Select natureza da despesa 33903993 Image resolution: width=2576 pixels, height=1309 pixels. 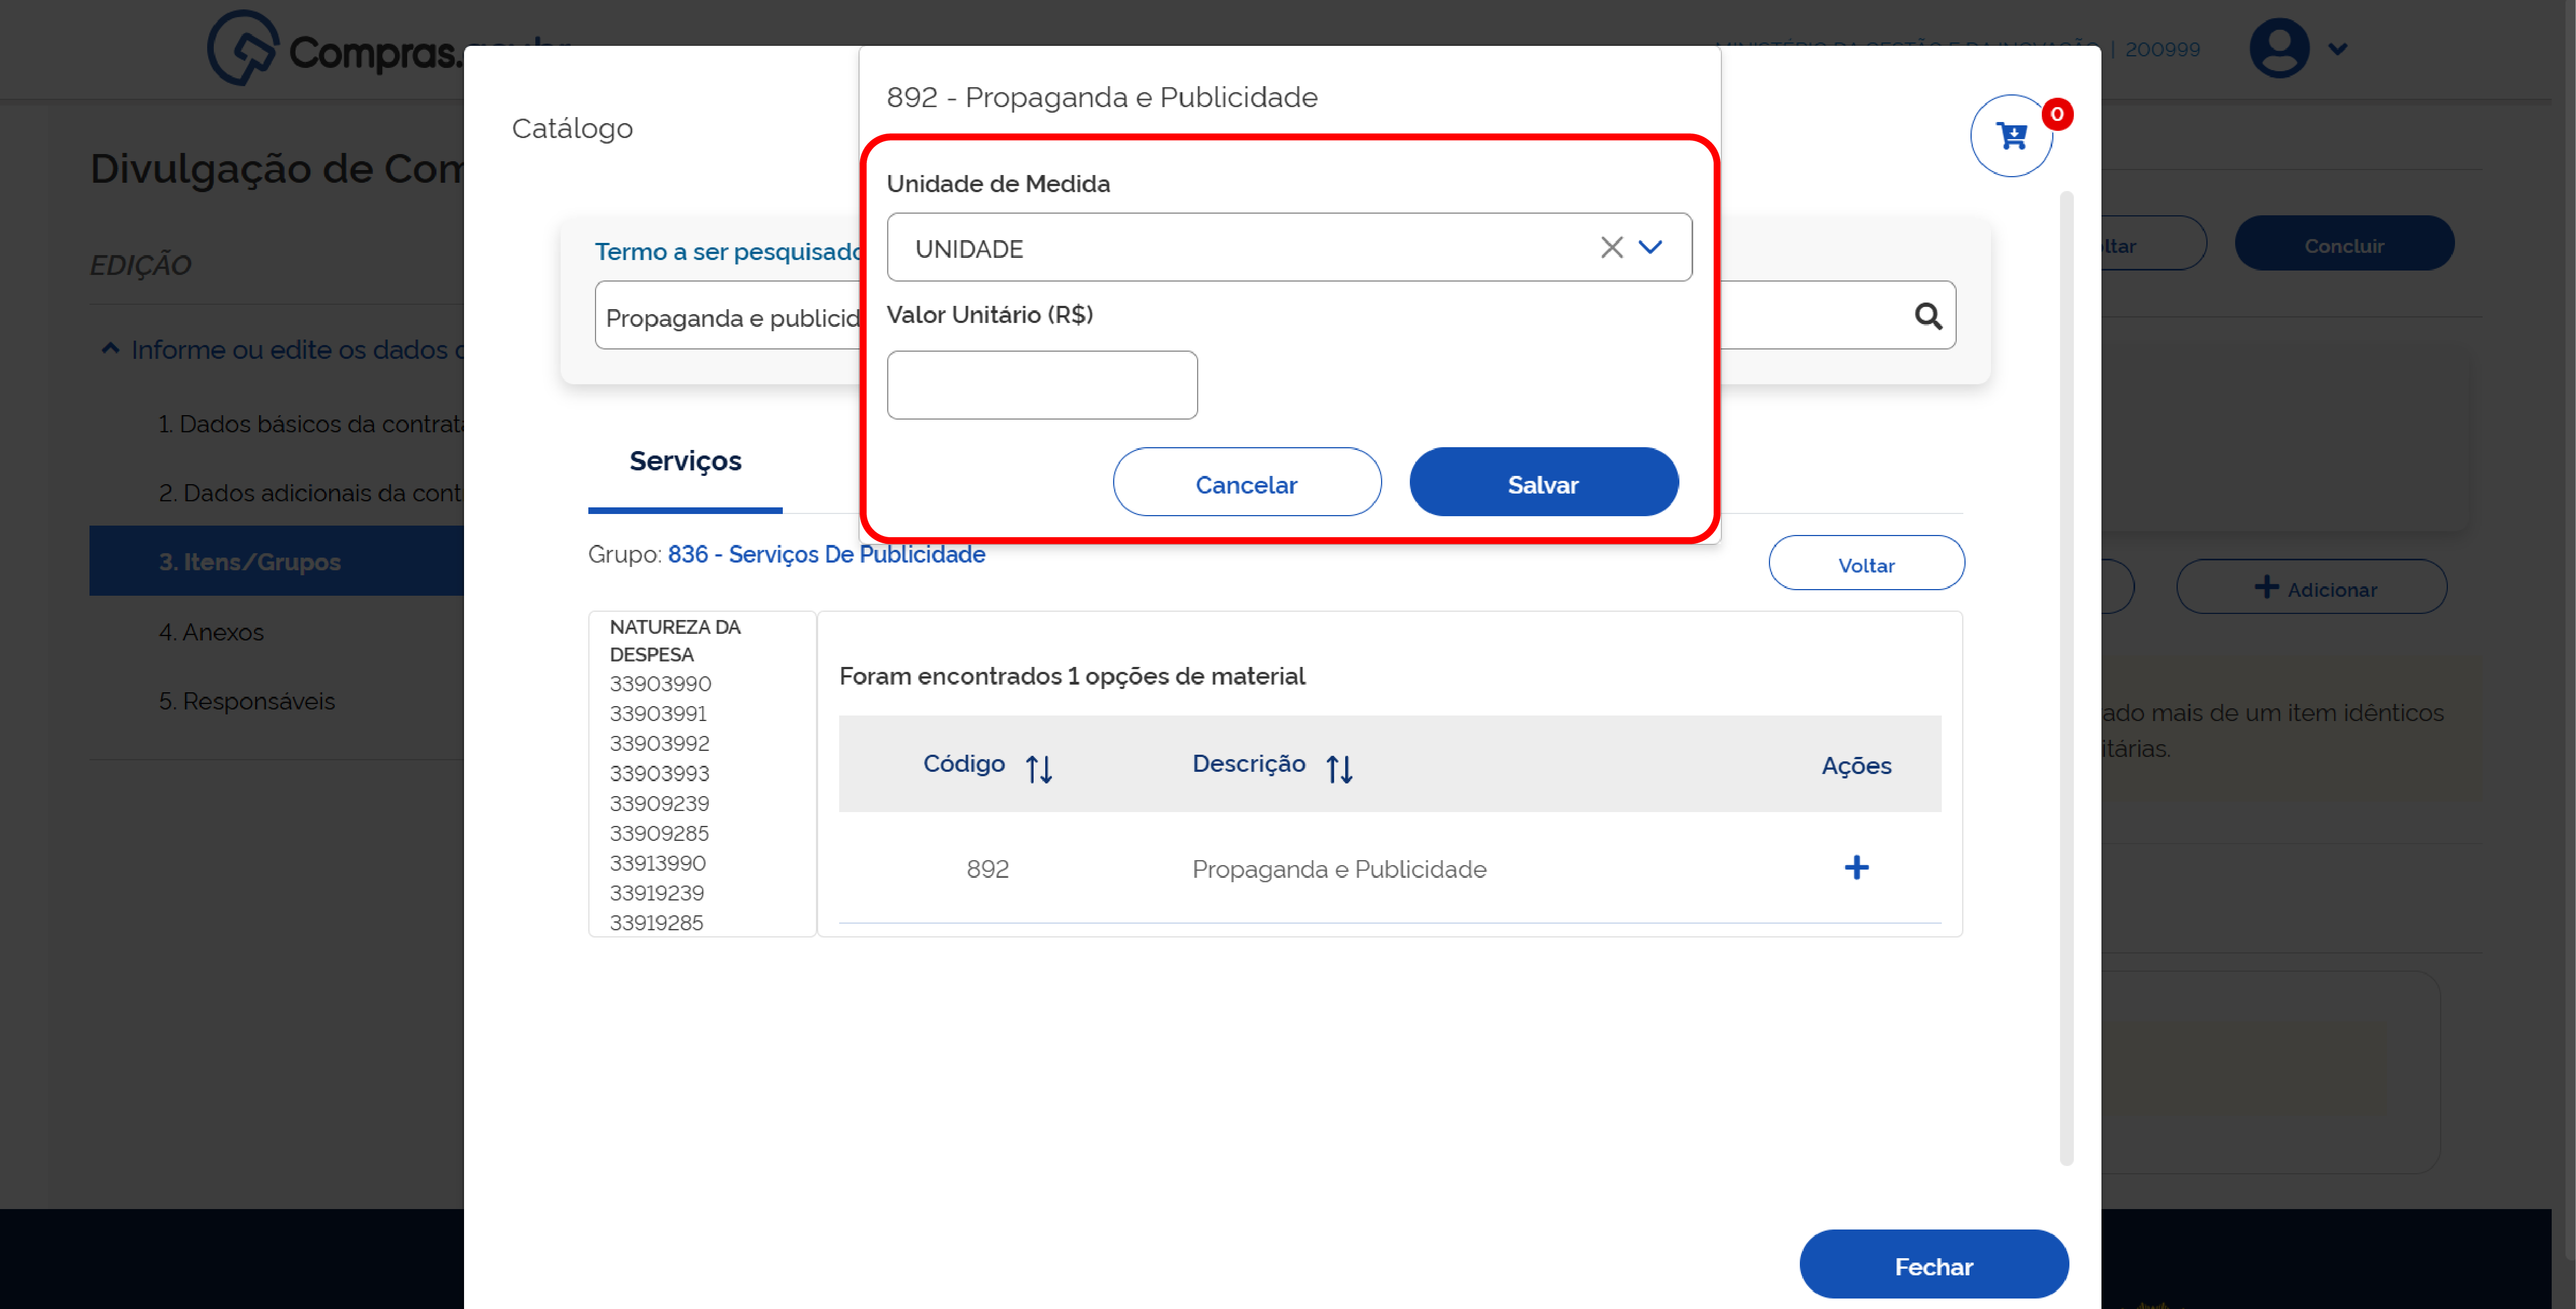[x=659, y=775]
